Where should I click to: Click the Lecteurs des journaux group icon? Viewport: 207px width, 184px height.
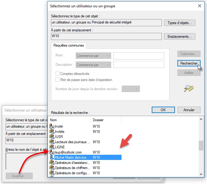click(x=52, y=142)
